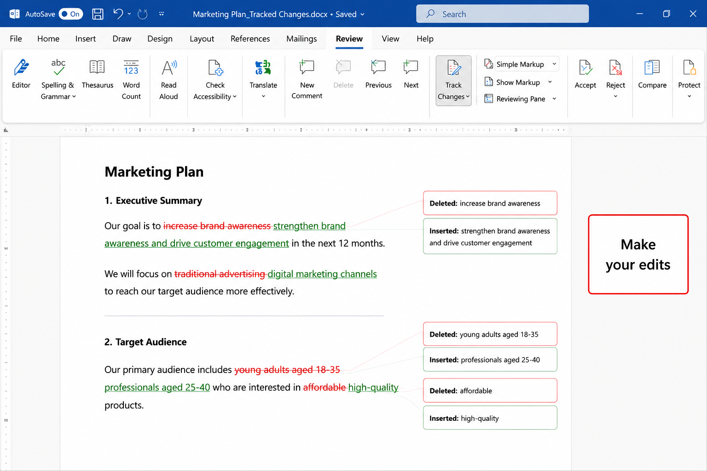Open the Help tab
This screenshot has height=471, width=707.
pos(425,39)
